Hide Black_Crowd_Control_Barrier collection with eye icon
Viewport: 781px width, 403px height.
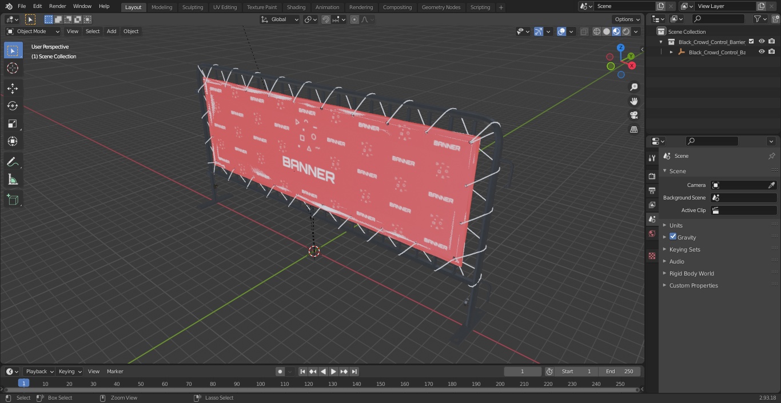click(762, 42)
